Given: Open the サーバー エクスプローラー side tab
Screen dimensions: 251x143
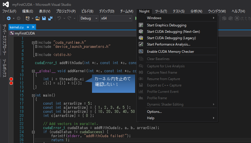Looking at the screenshot, I should (4, 39).
